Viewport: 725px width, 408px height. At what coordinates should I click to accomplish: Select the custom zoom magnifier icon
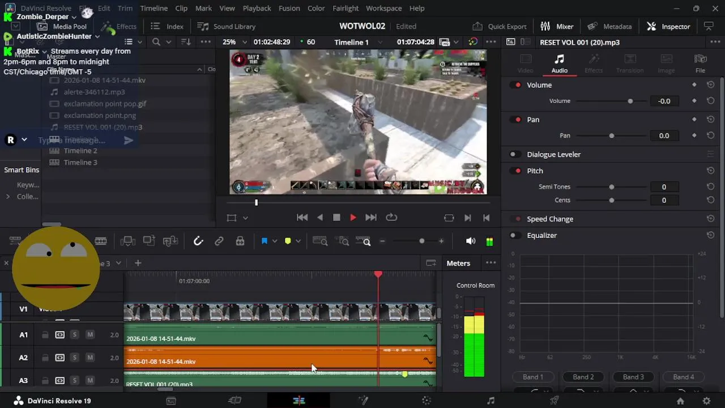[x=364, y=241]
